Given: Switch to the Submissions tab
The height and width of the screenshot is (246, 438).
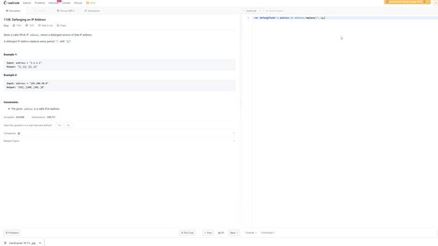Looking at the screenshot, I should click(92, 11).
